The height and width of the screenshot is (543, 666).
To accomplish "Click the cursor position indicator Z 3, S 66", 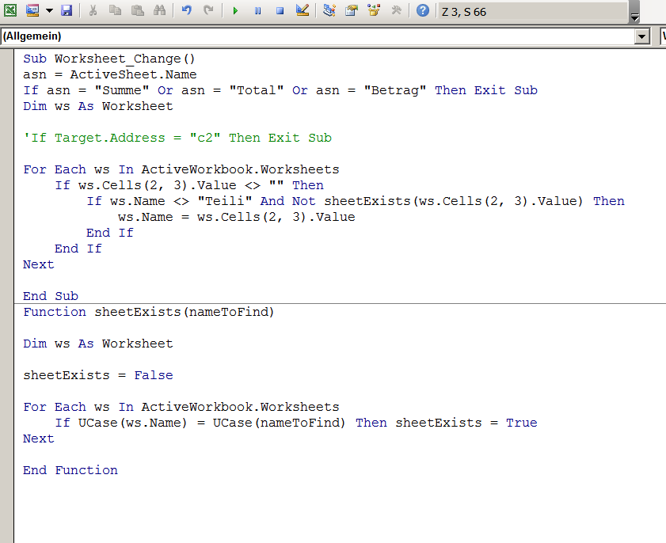I will [464, 12].
